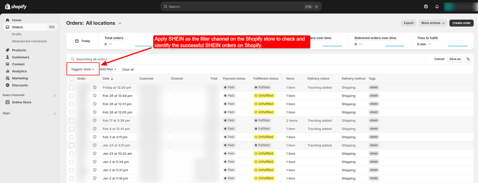Check the Jan 2 at 5:31 pm order
478x183 pixels.
(72, 170)
